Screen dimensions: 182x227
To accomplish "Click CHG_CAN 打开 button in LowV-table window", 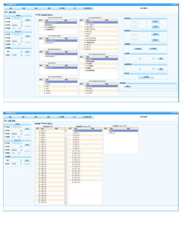I will (x=28, y=36).
